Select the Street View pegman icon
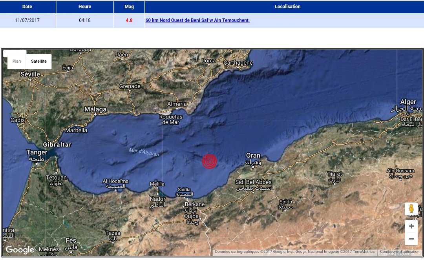424x265 pixels. 411,209
